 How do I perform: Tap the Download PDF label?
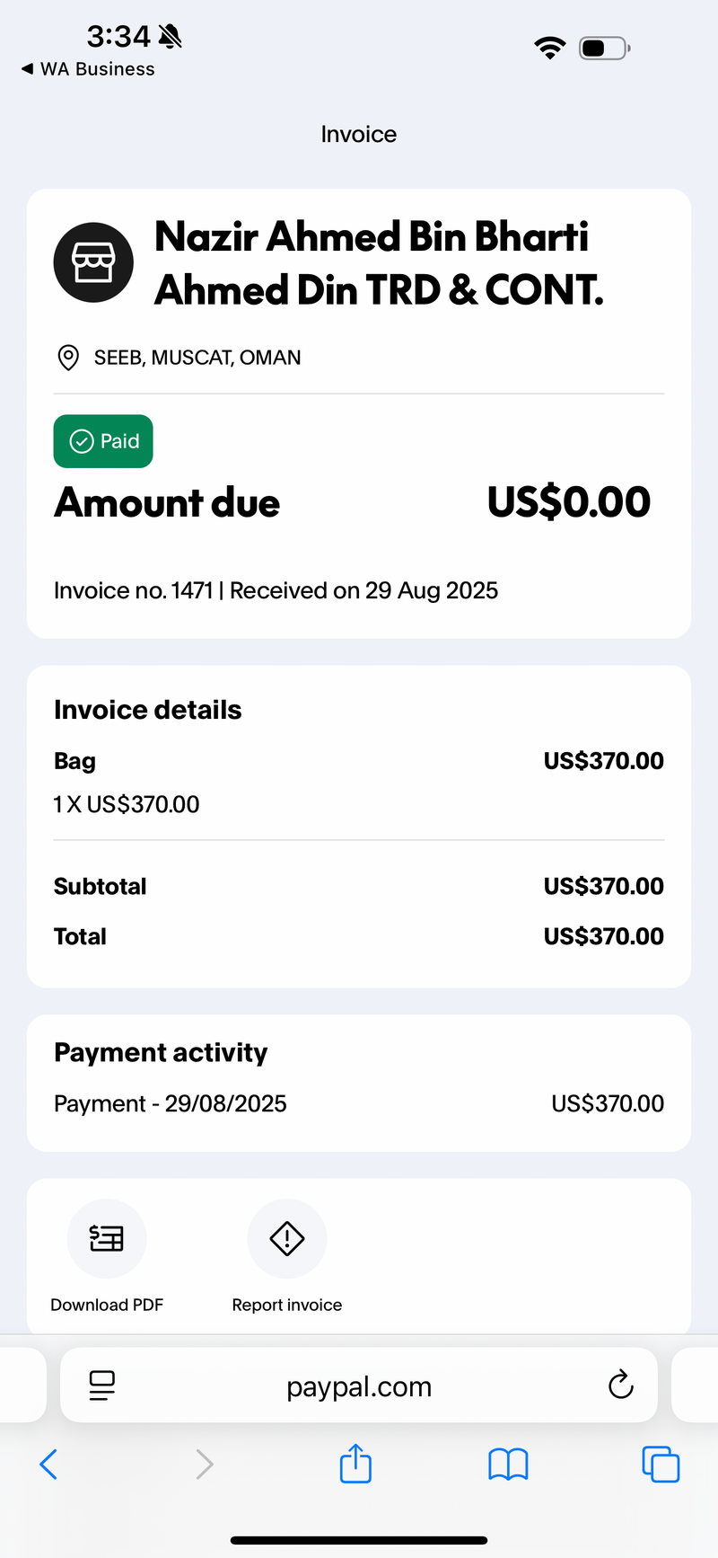pyautogui.click(x=107, y=1305)
